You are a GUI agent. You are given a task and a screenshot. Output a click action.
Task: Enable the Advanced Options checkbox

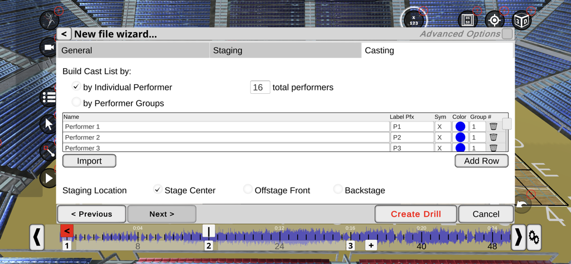(x=507, y=34)
